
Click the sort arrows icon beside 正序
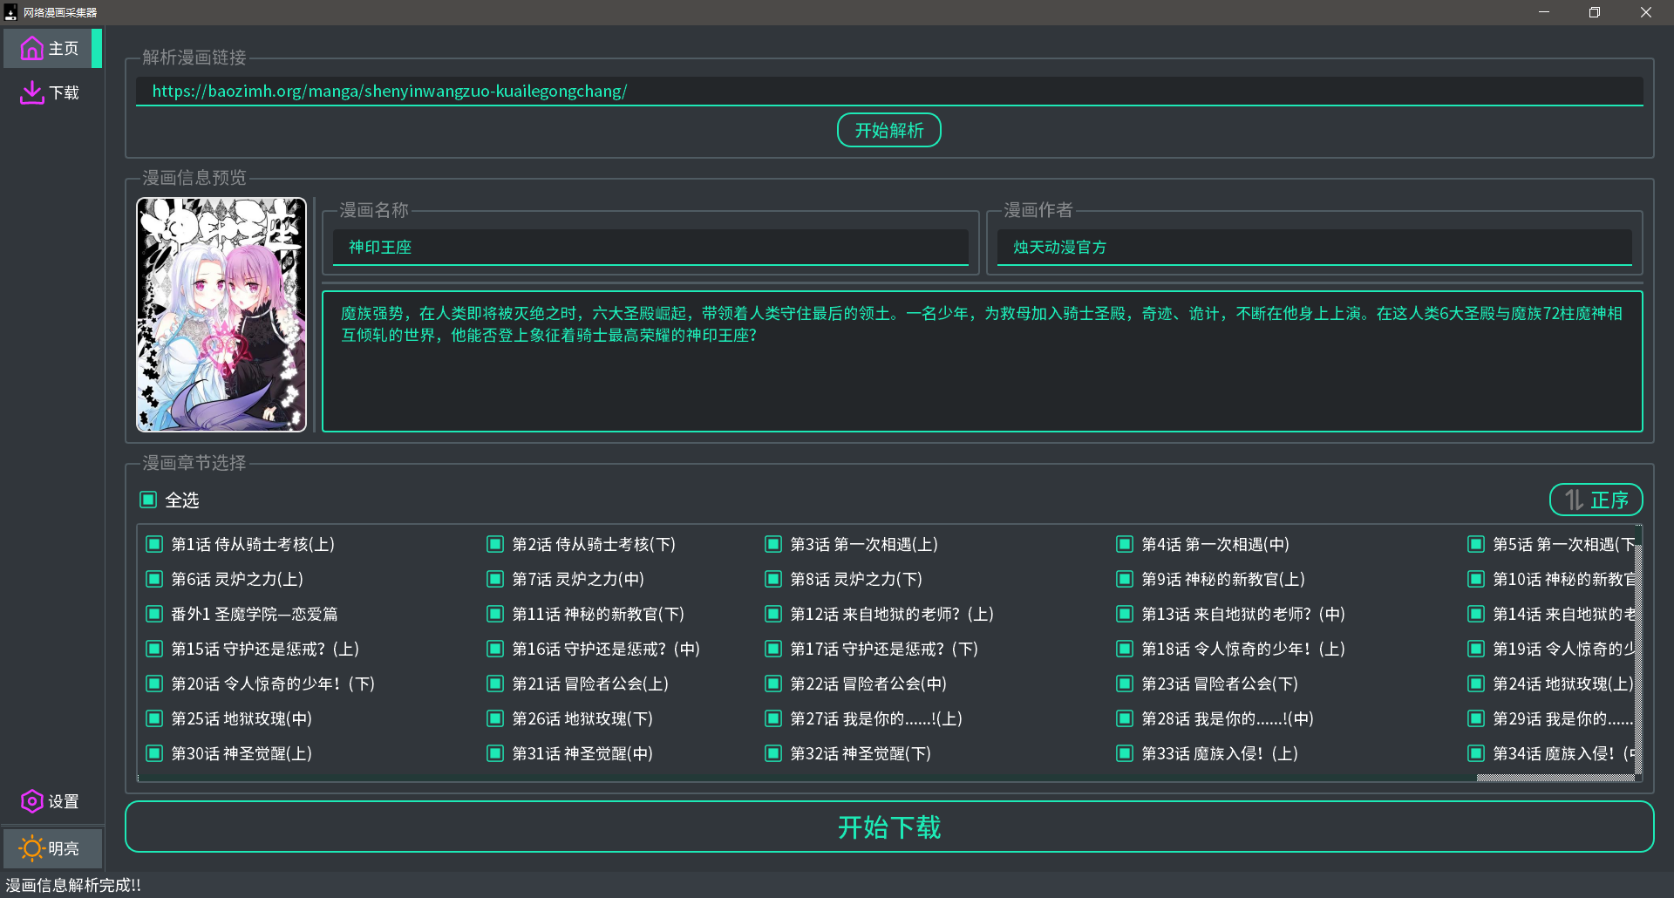click(1573, 500)
